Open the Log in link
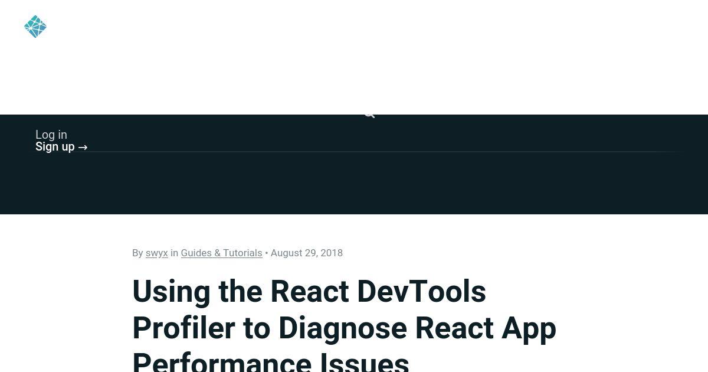The image size is (708, 372). click(51, 135)
